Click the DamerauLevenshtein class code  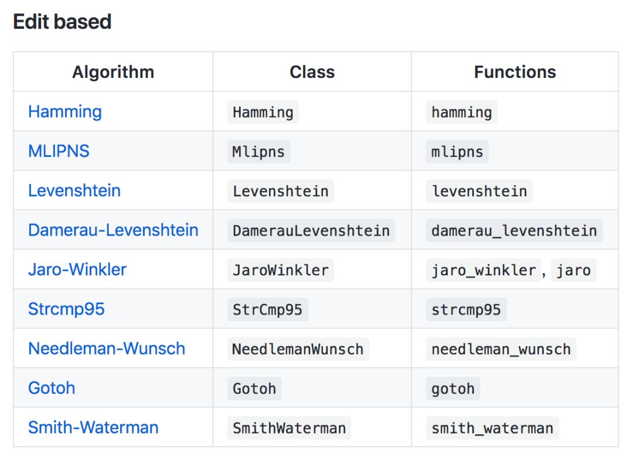pyautogui.click(x=311, y=230)
